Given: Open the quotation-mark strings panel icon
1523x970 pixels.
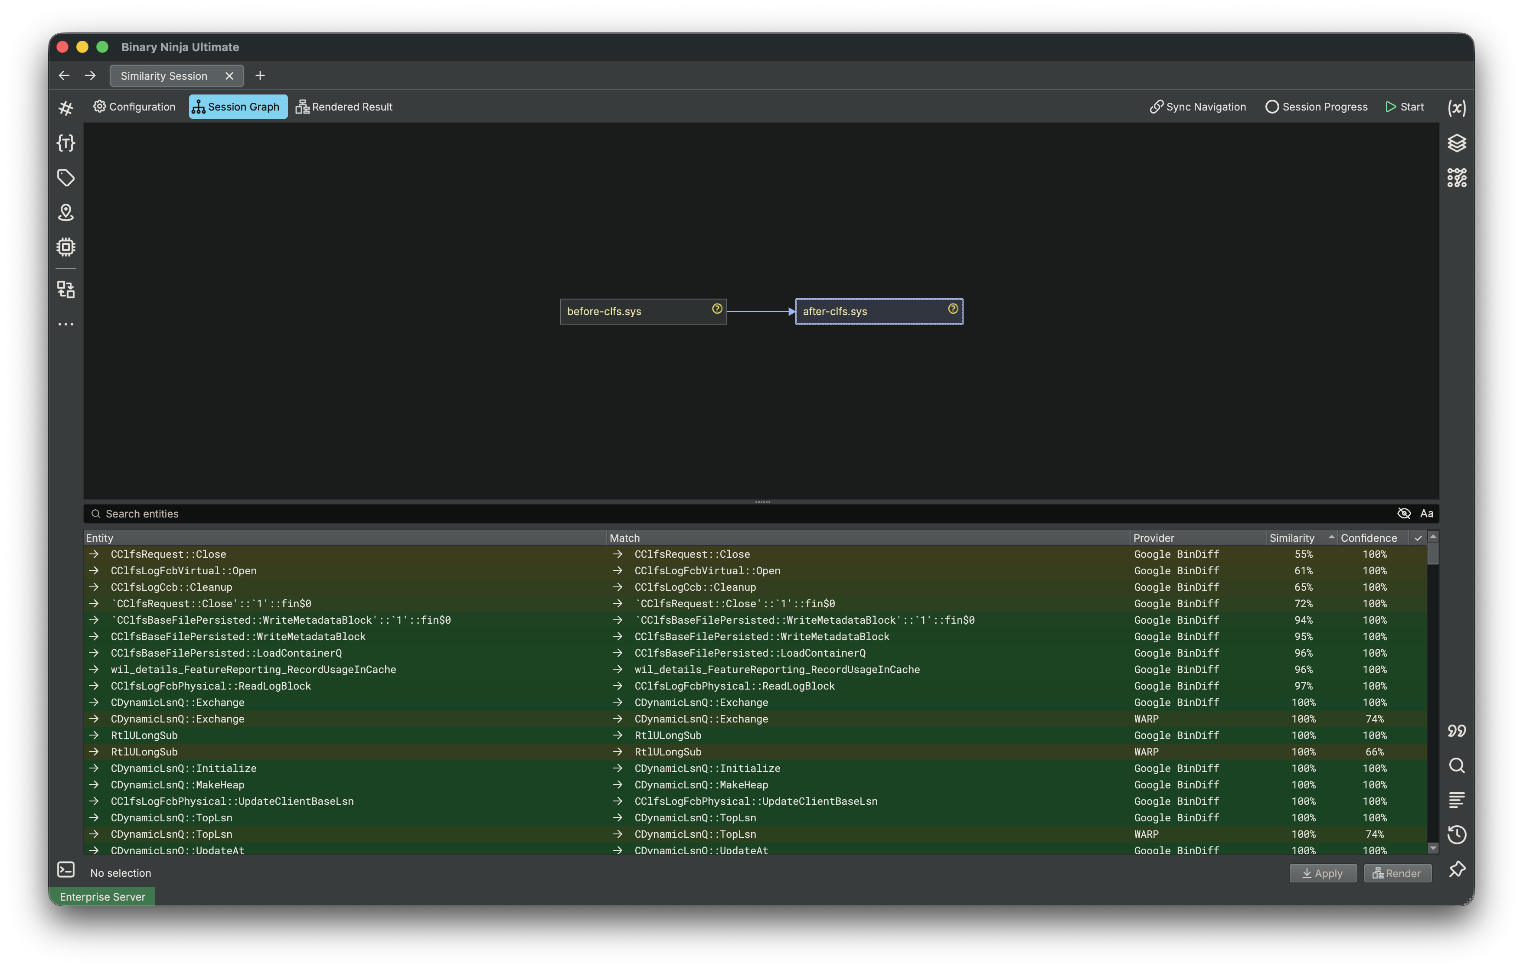Looking at the screenshot, I should [x=1457, y=731].
